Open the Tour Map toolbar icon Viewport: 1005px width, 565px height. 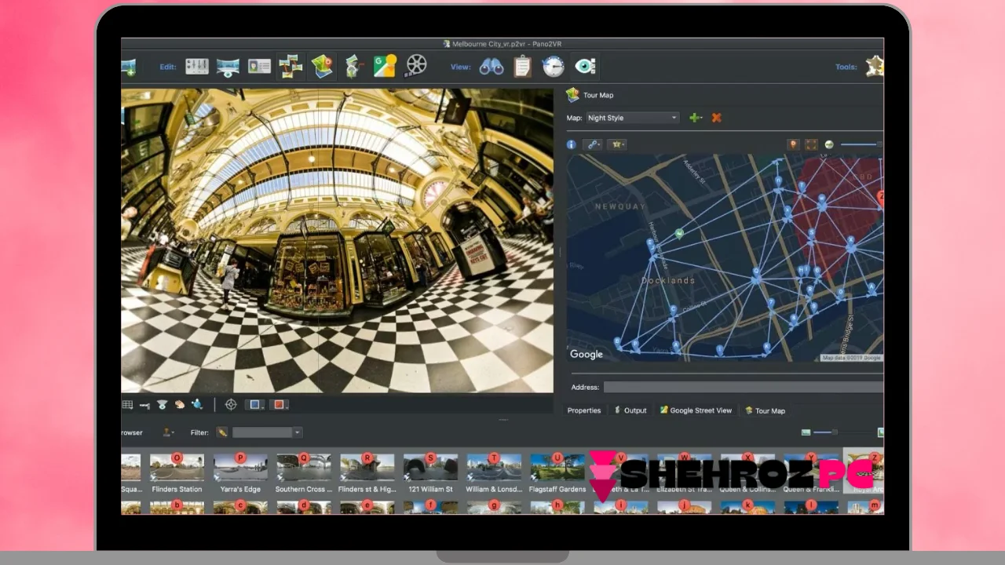[322, 67]
